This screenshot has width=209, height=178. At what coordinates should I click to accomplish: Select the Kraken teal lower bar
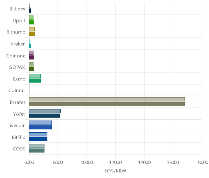click(30, 46)
